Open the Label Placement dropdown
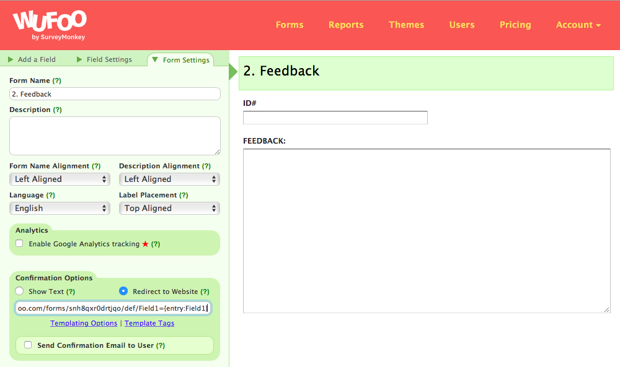This screenshot has width=620, height=367. 169,209
